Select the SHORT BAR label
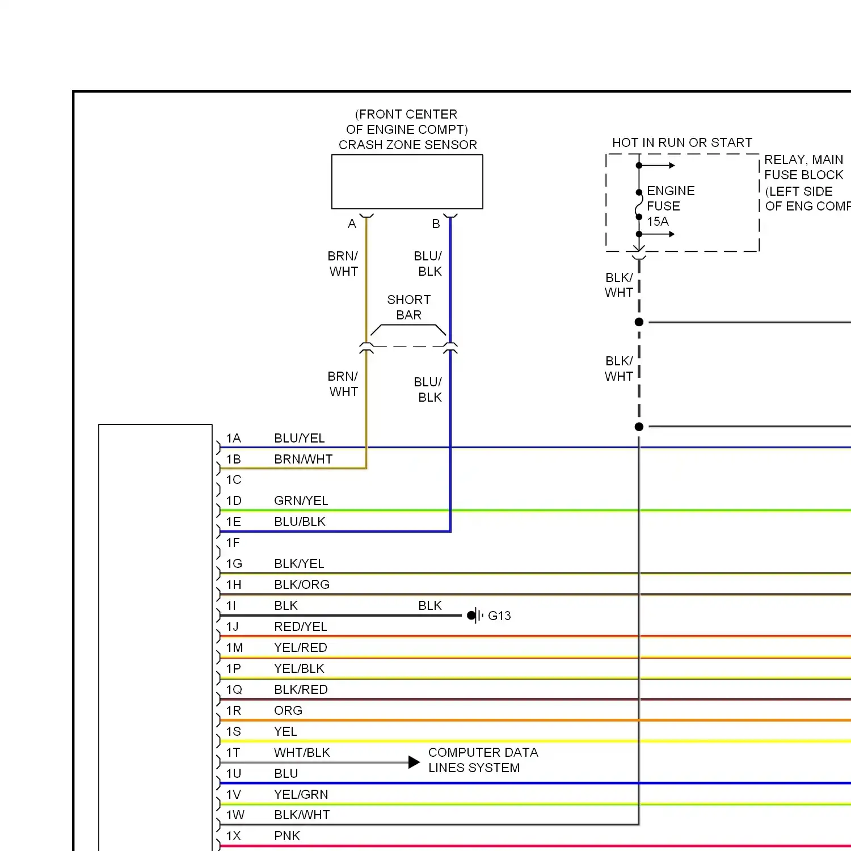Viewport: 851px width, 851px height. click(x=408, y=307)
